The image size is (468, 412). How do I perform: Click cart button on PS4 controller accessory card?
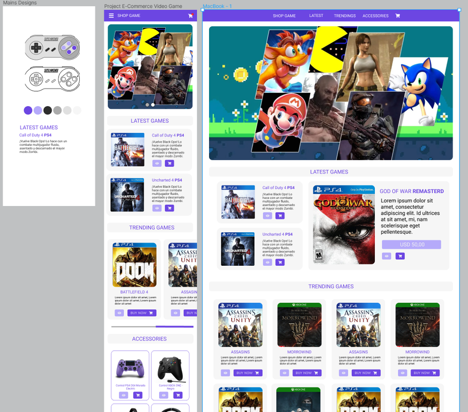[137, 396]
